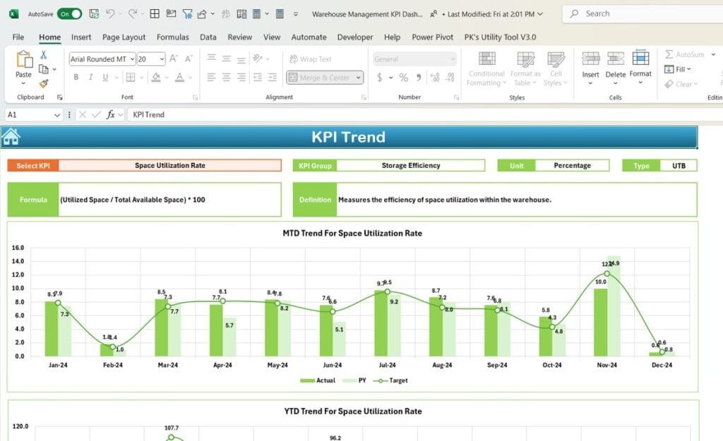
Task: Open the font name dropdown
Action: coord(133,59)
